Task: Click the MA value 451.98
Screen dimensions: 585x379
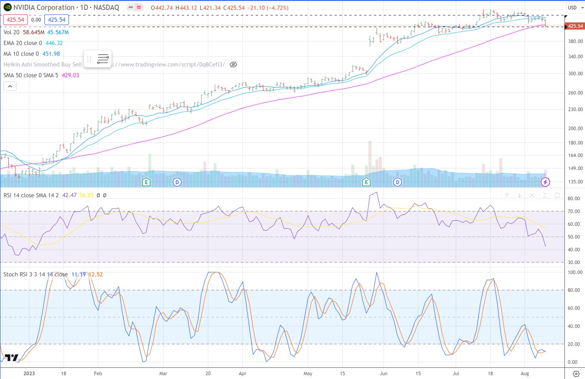Action: pyautogui.click(x=51, y=54)
